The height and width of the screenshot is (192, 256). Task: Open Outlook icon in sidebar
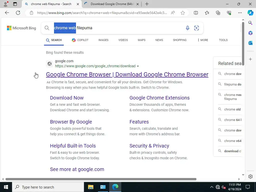coord(250,43)
